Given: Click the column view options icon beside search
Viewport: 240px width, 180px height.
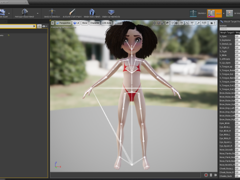Looking at the screenshot, I should pos(39,26).
